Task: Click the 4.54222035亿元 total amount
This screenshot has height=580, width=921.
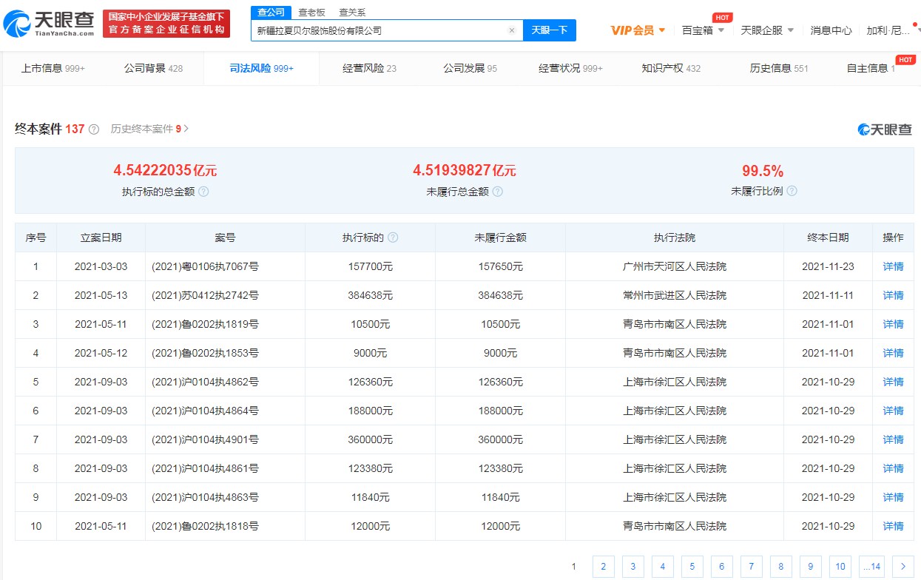Action: [165, 171]
